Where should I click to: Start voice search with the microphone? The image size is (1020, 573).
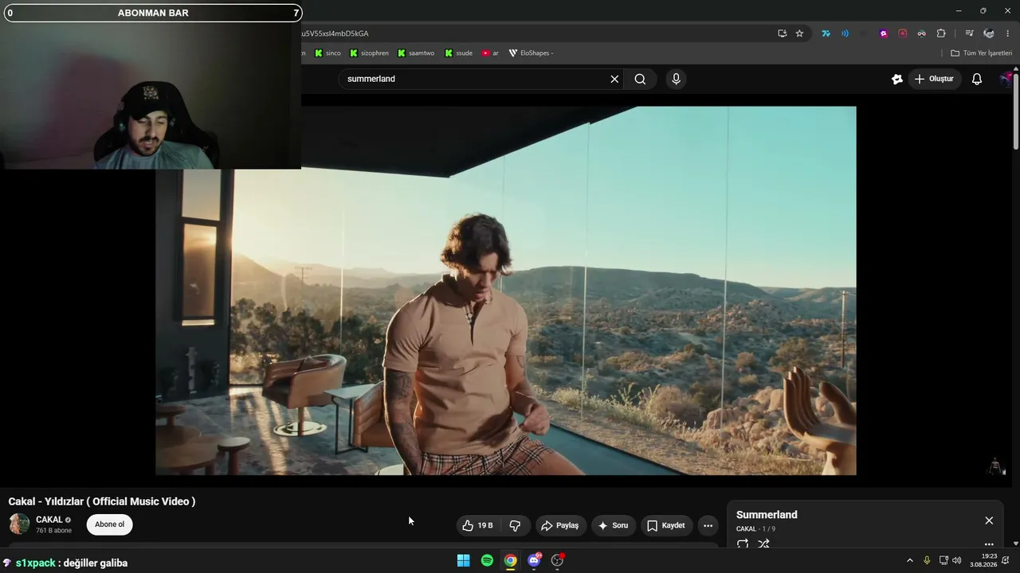click(x=676, y=79)
